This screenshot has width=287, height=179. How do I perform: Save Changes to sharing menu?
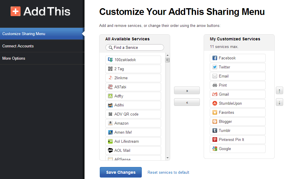pos(121,172)
